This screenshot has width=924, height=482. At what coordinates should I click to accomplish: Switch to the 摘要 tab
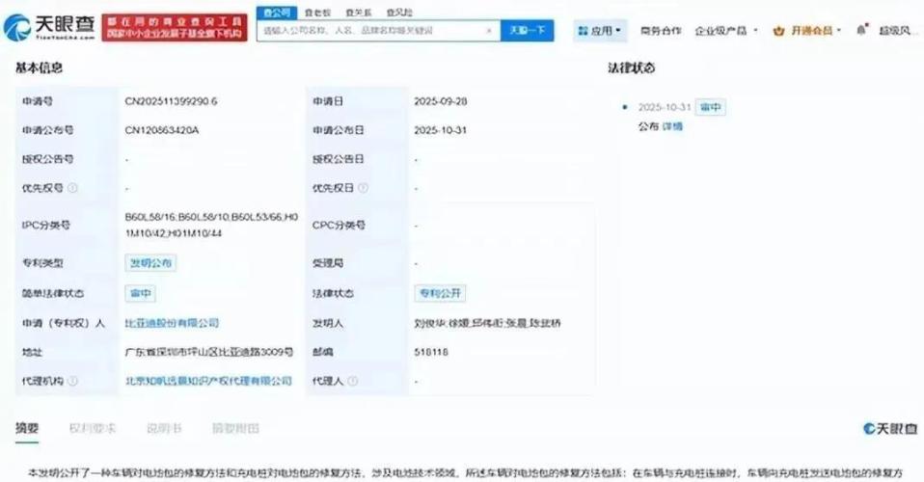(x=27, y=429)
